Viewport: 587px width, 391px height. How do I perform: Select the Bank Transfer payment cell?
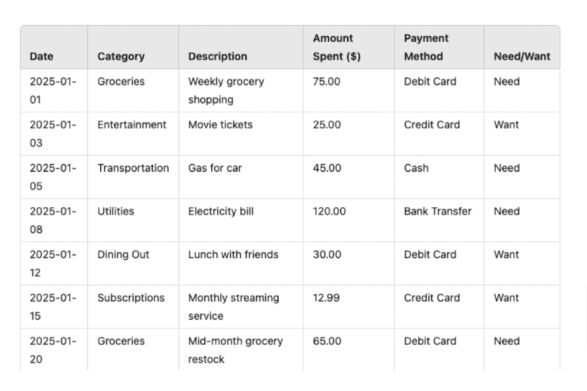[x=438, y=212]
